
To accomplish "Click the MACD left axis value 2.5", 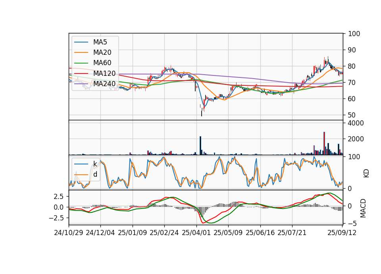I will tap(59, 197).
